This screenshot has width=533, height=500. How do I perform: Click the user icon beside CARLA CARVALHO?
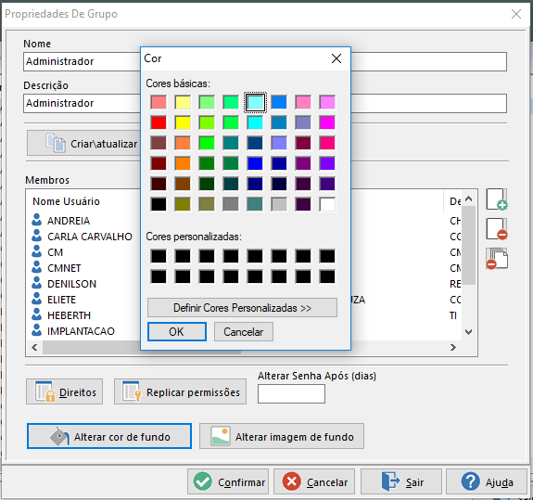(x=37, y=236)
